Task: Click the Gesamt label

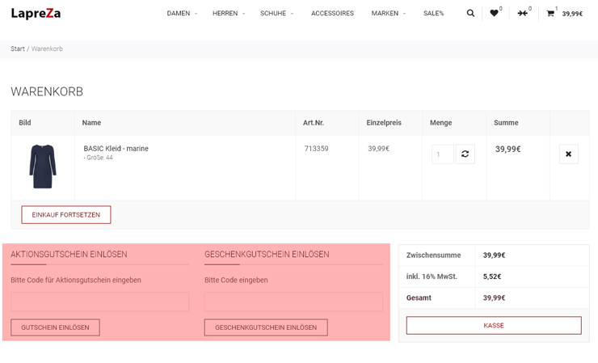Action: pyautogui.click(x=419, y=298)
